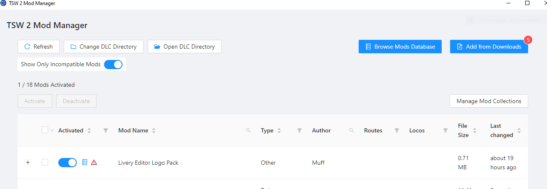Click the 1 / 18 Mods Activated text

[46, 85]
